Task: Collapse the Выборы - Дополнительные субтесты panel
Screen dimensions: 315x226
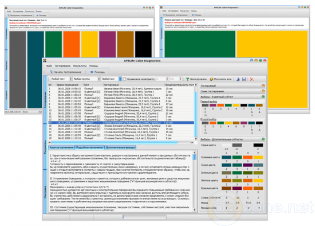Action: [x=263, y=139]
